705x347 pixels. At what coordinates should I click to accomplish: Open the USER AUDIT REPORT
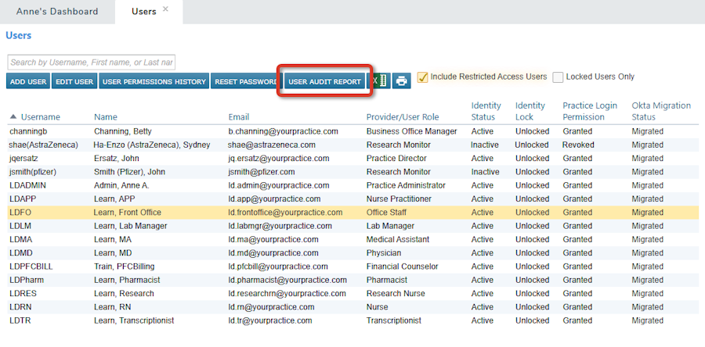(324, 81)
